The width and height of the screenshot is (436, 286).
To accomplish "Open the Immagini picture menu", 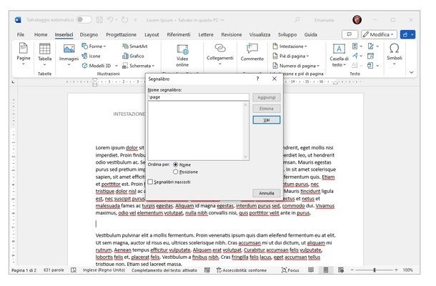I will coord(69,55).
